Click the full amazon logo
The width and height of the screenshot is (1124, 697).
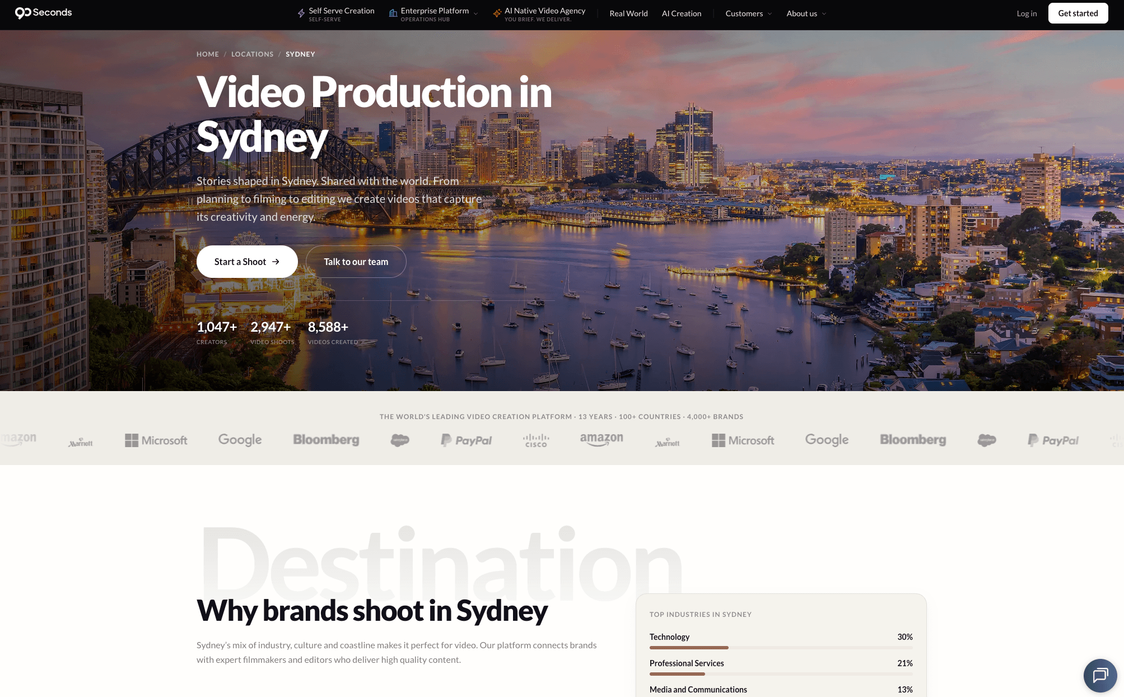[x=601, y=439]
